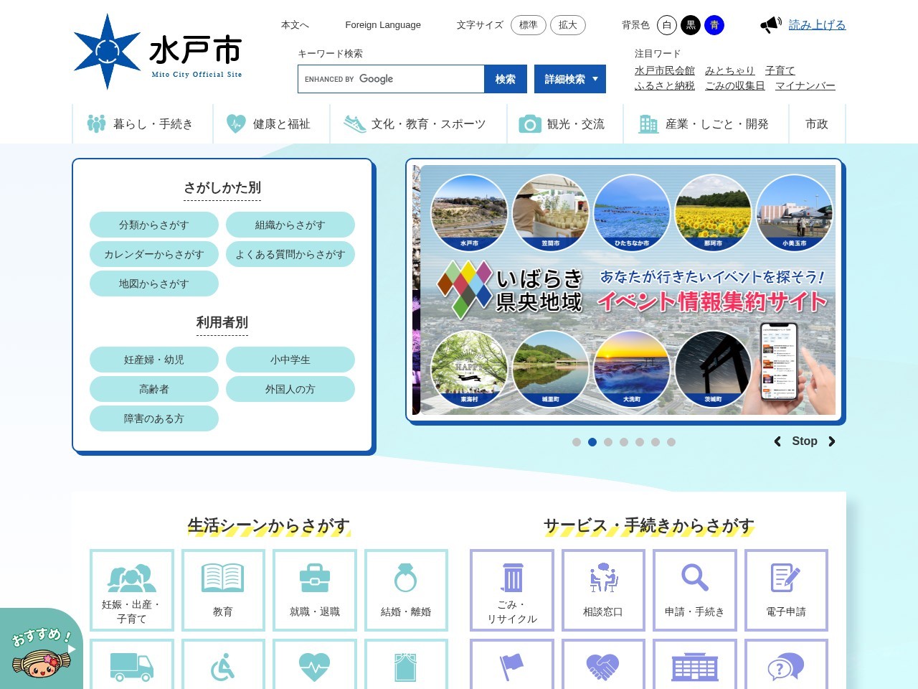The height and width of the screenshot is (689, 918).
Task: Click the third carousel pagination dot
Action: click(608, 442)
